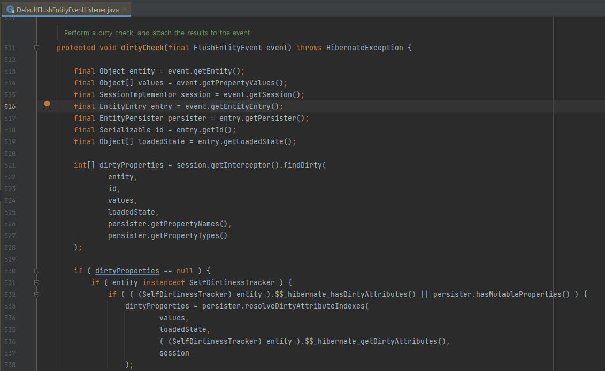Image resolution: width=605 pixels, height=371 pixels.
Task: Click dirtyProperties declaration on line 521
Action: point(131,165)
